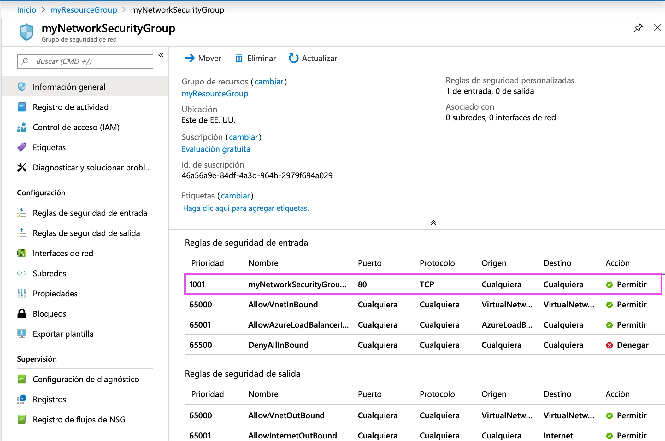Screen dimensions: 665x441
Task: Click the Subredes icon
Action: [x=22, y=273]
